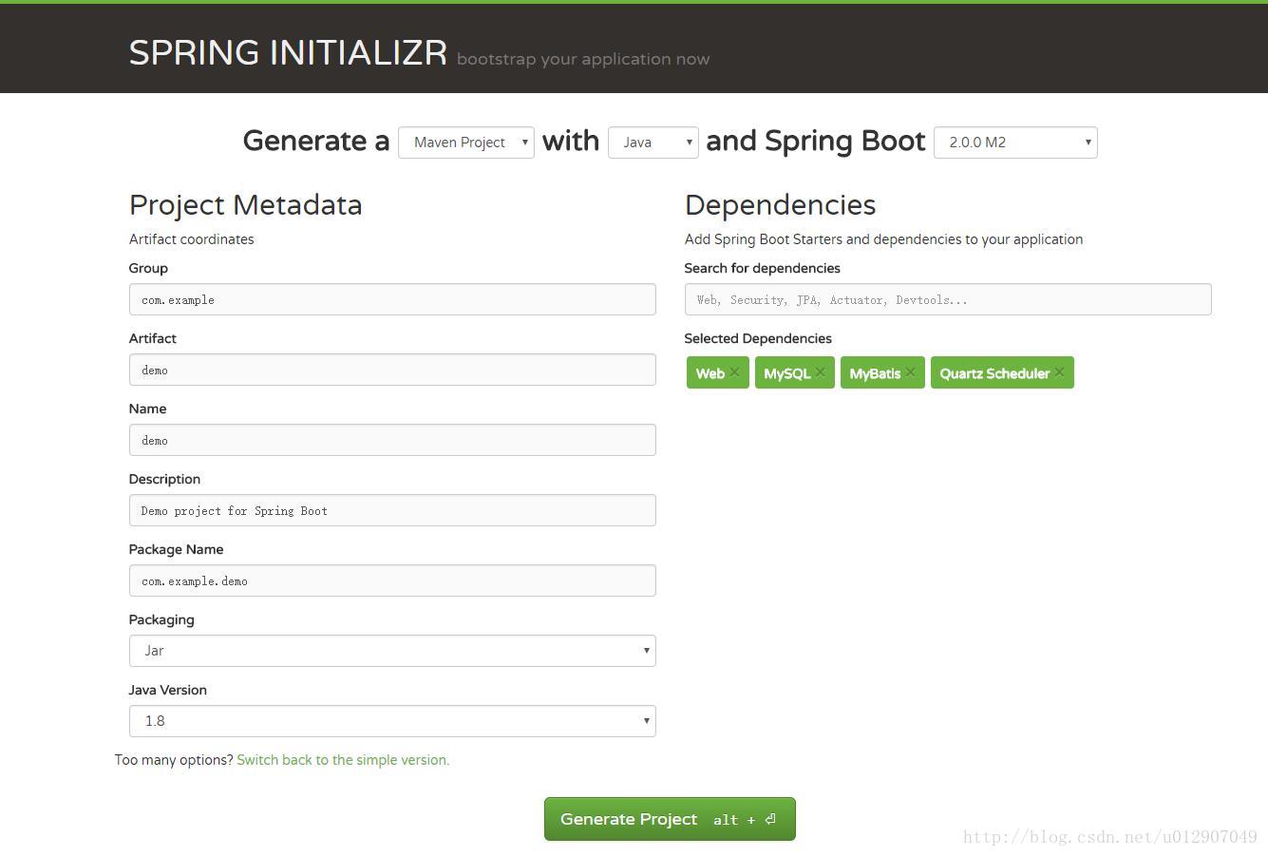
Task: Select the MyBatis dependency tag label
Action: pyautogui.click(x=875, y=373)
